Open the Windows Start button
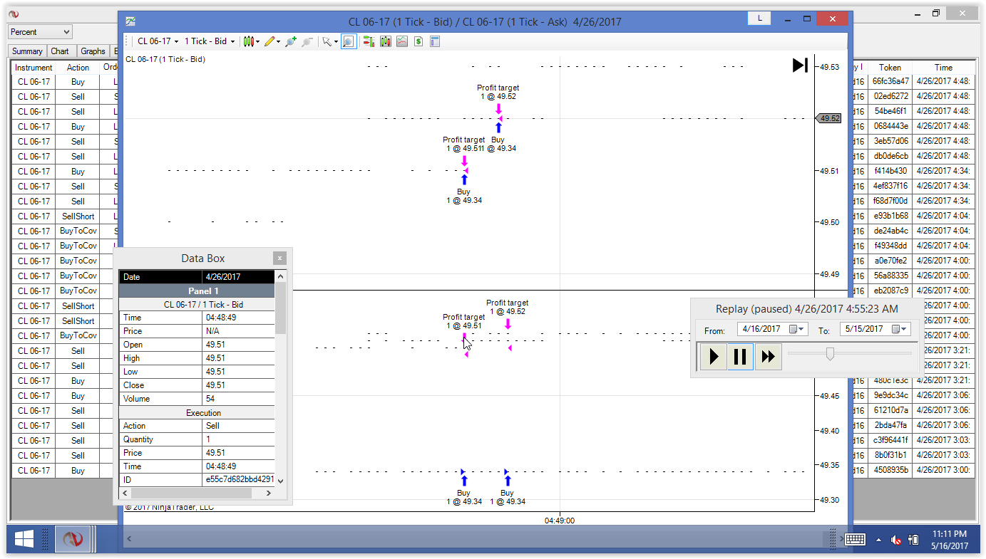This screenshot has height=559, width=986. tap(24, 540)
